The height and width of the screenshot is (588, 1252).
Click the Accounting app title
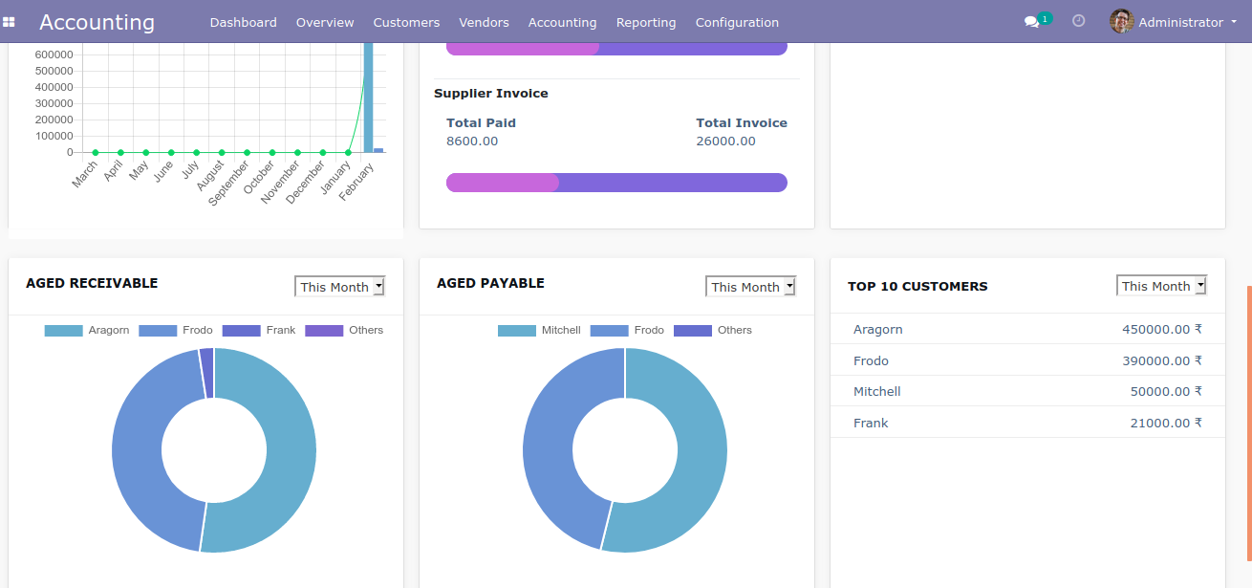(97, 22)
